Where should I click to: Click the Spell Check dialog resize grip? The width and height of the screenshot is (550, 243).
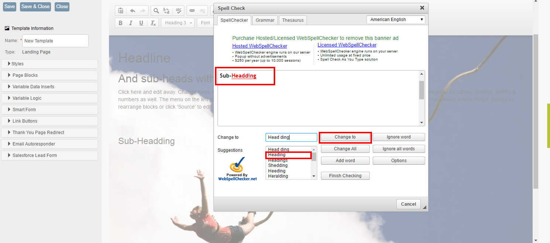point(424,207)
